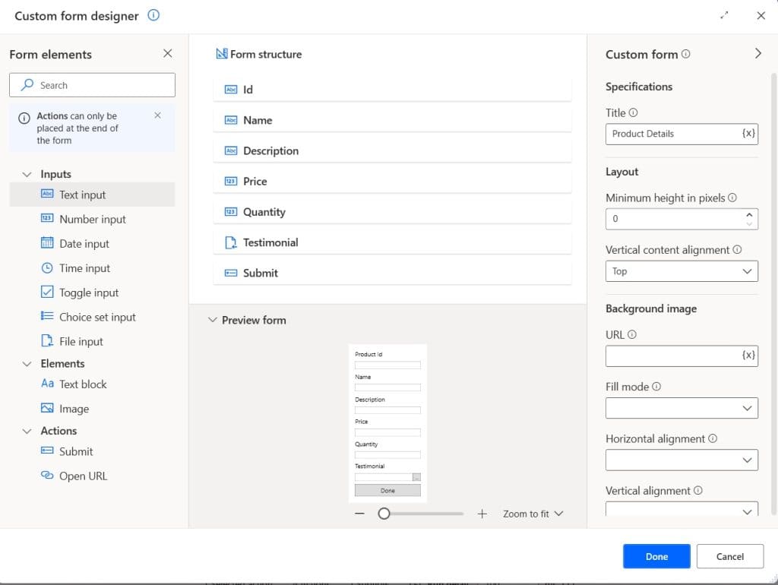
Task: Select the Text block Aa icon
Action: point(48,383)
